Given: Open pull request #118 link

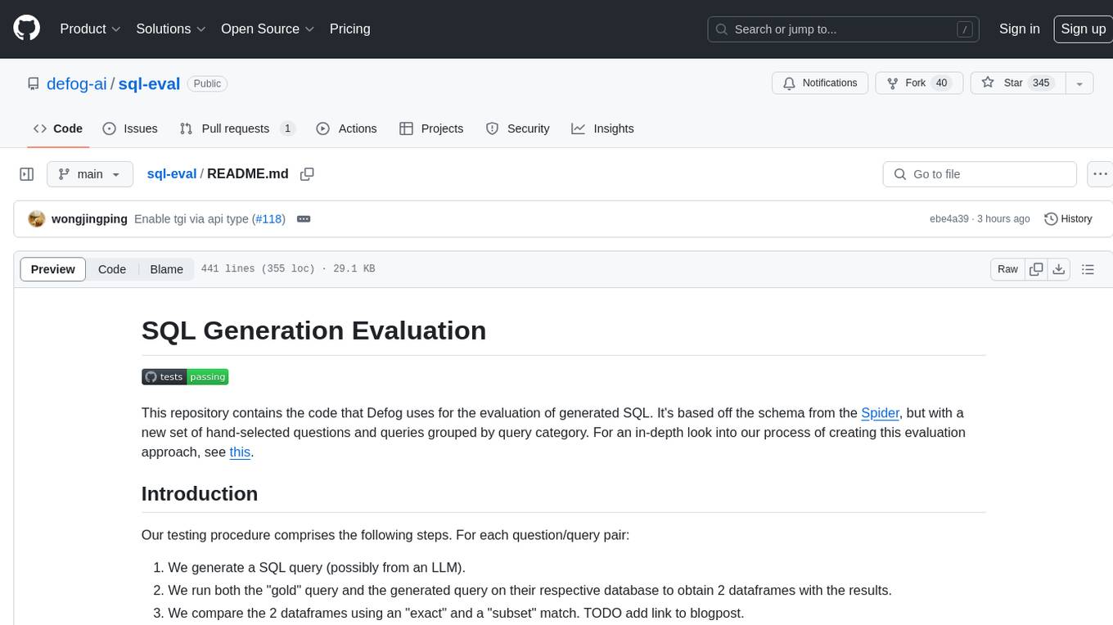Looking at the screenshot, I should coord(268,219).
